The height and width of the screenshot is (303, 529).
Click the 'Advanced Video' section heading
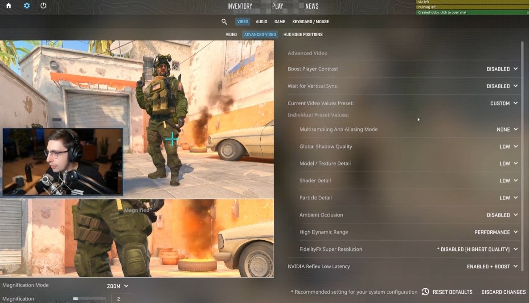tap(308, 53)
